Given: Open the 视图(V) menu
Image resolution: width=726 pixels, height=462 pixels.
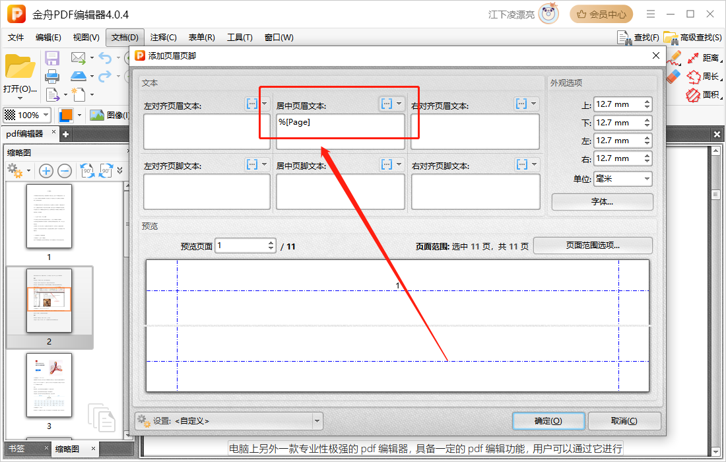Looking at the screenshot, I should pos(86,38).
